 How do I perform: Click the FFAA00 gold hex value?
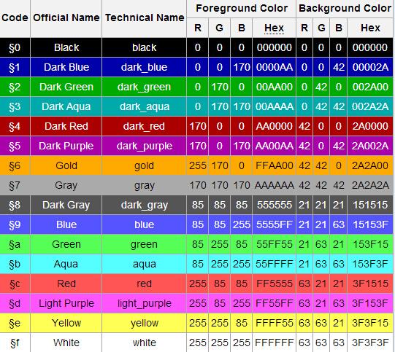coord(274,165)
